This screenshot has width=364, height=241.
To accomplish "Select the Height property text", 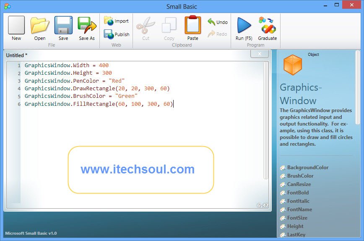I will (295, 226).
